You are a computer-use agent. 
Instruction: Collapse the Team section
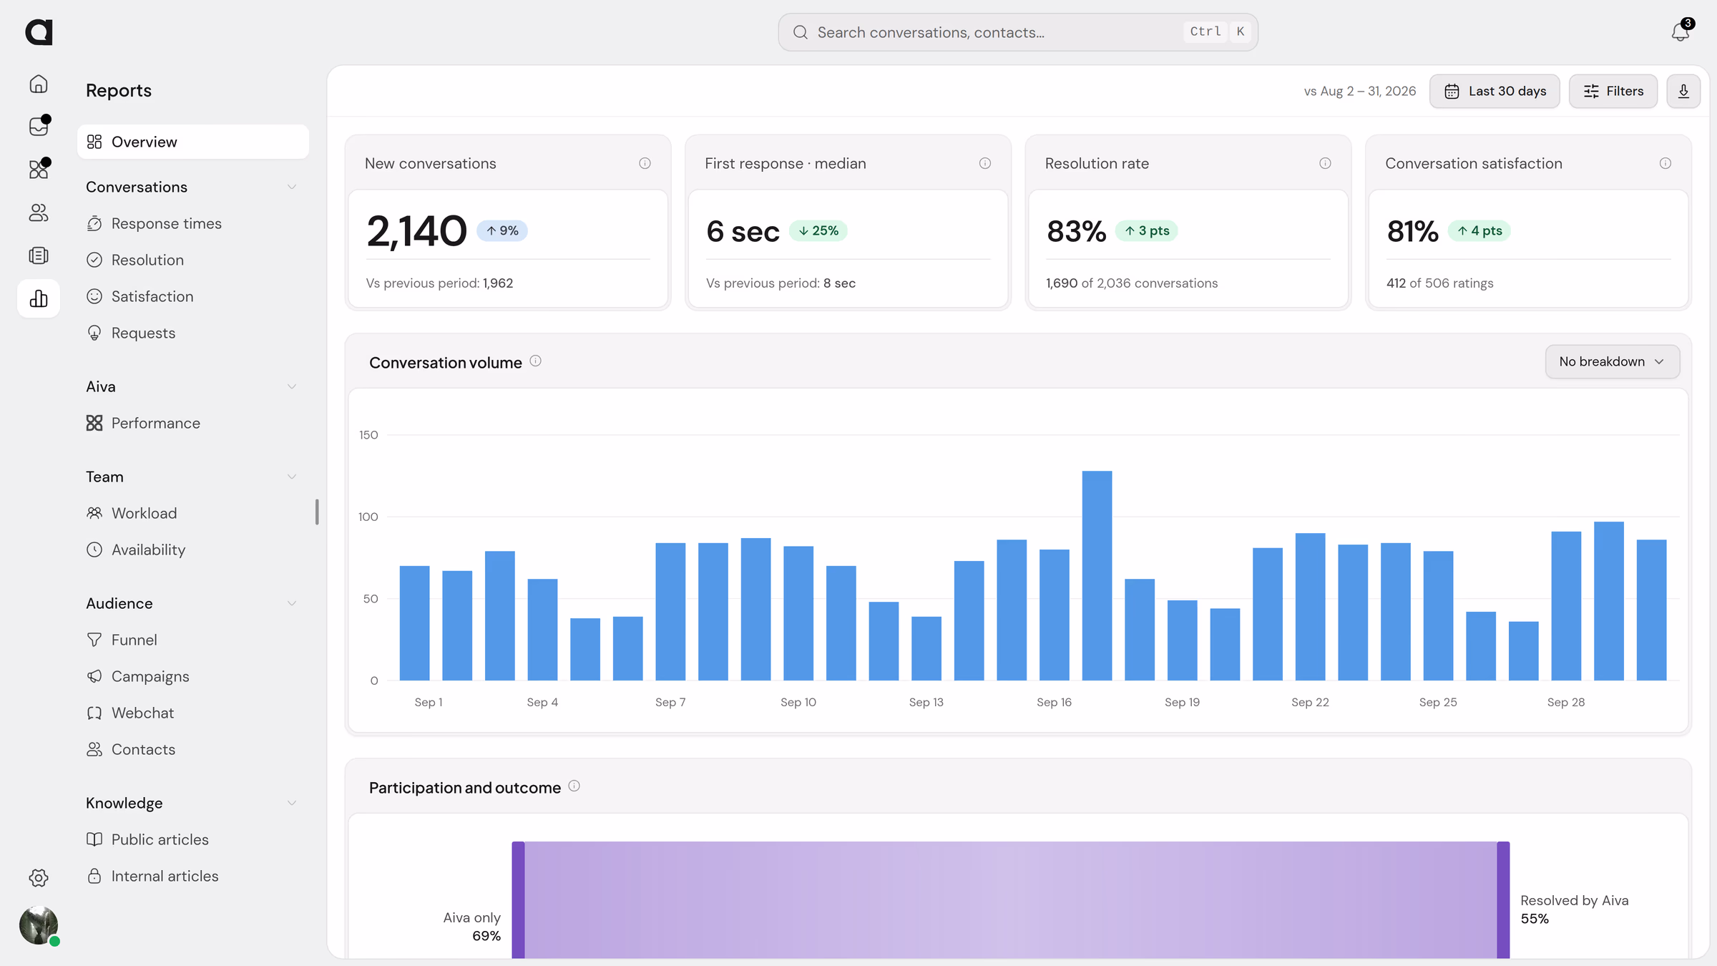point(292,477)
